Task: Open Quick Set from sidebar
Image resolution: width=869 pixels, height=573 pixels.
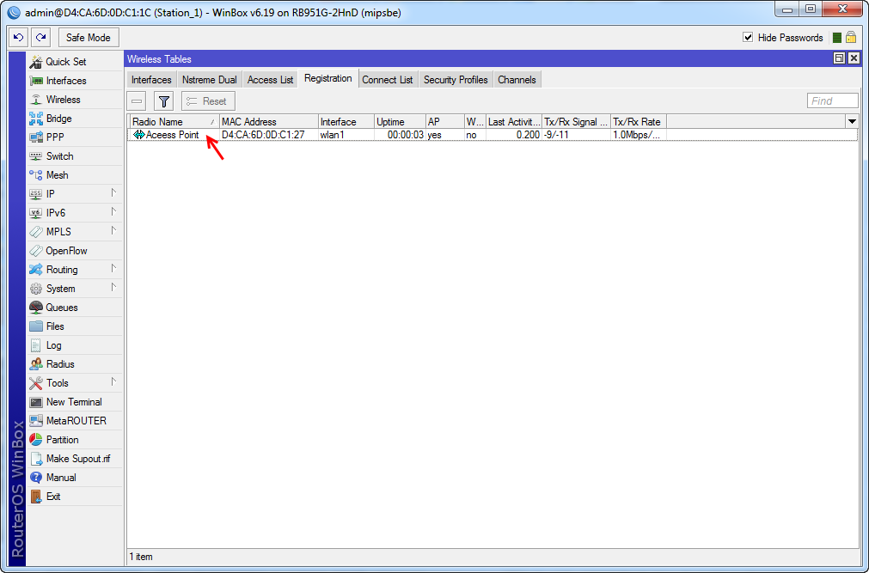Action: point(74,62)
